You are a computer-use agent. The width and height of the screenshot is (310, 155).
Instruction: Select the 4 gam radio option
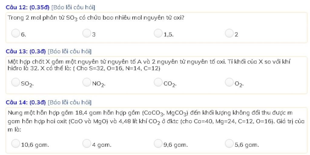tap(87, 143)
